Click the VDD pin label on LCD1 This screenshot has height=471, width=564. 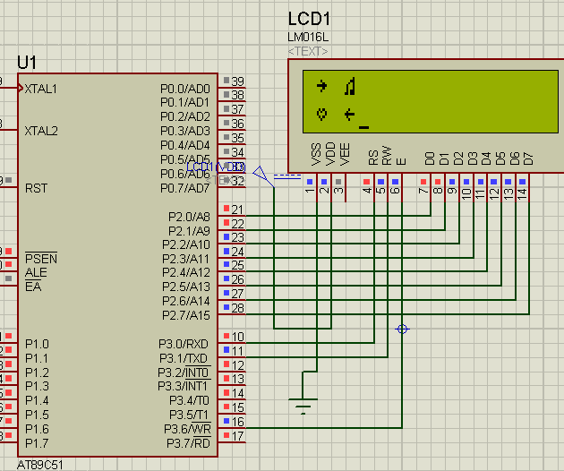(330, 154)
